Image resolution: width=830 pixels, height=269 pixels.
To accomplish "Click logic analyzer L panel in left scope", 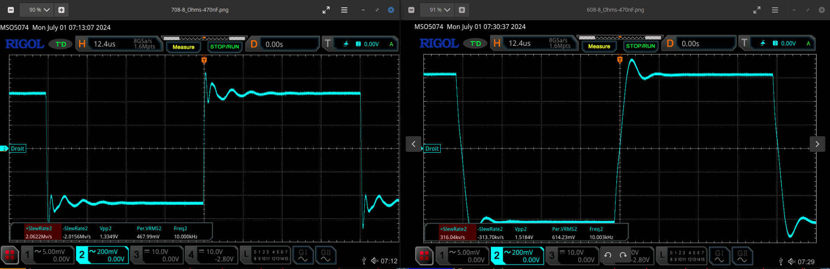I will point(265,255).
